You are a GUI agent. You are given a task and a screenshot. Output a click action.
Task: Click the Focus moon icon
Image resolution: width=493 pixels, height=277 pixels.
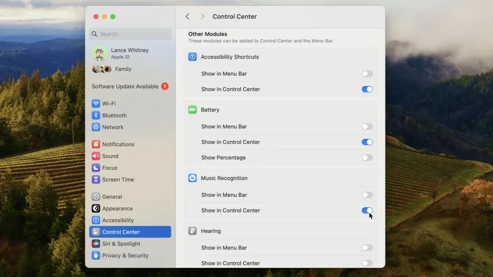(96, 168)
